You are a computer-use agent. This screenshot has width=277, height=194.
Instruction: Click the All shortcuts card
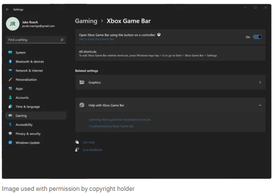171,53
